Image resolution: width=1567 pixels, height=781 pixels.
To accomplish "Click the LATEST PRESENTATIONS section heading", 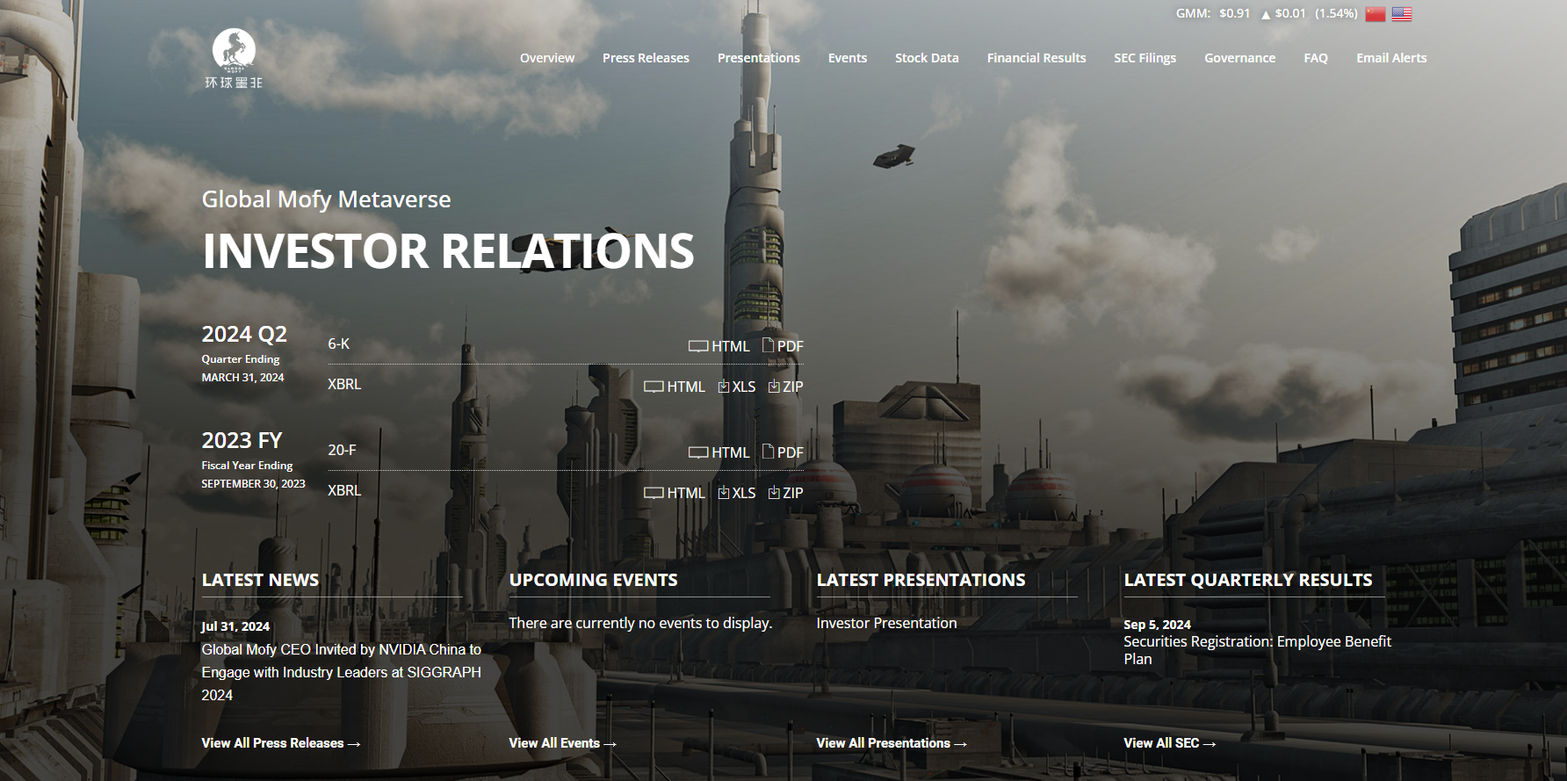I will click(921, 580).
